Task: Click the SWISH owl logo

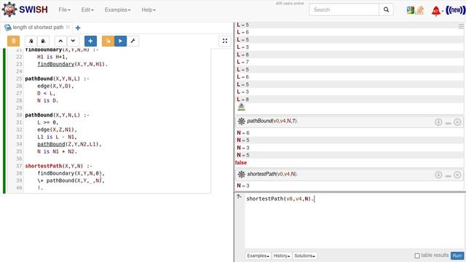Action: 9,9
